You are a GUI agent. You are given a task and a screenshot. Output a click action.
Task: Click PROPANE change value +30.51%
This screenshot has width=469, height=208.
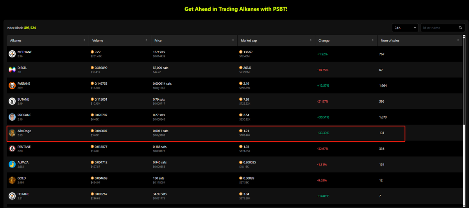[323, 117]
